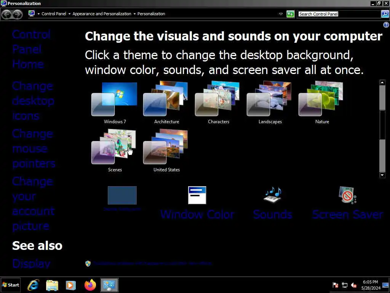Launch Windows Media Player from taskbar
Screen dimensions: 390x293
point(71,285)
